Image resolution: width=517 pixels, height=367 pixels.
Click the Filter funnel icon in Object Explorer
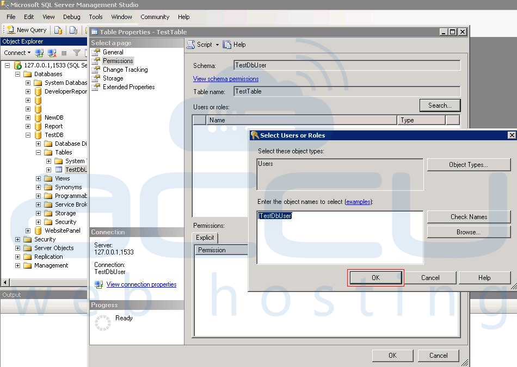(77, 53)
